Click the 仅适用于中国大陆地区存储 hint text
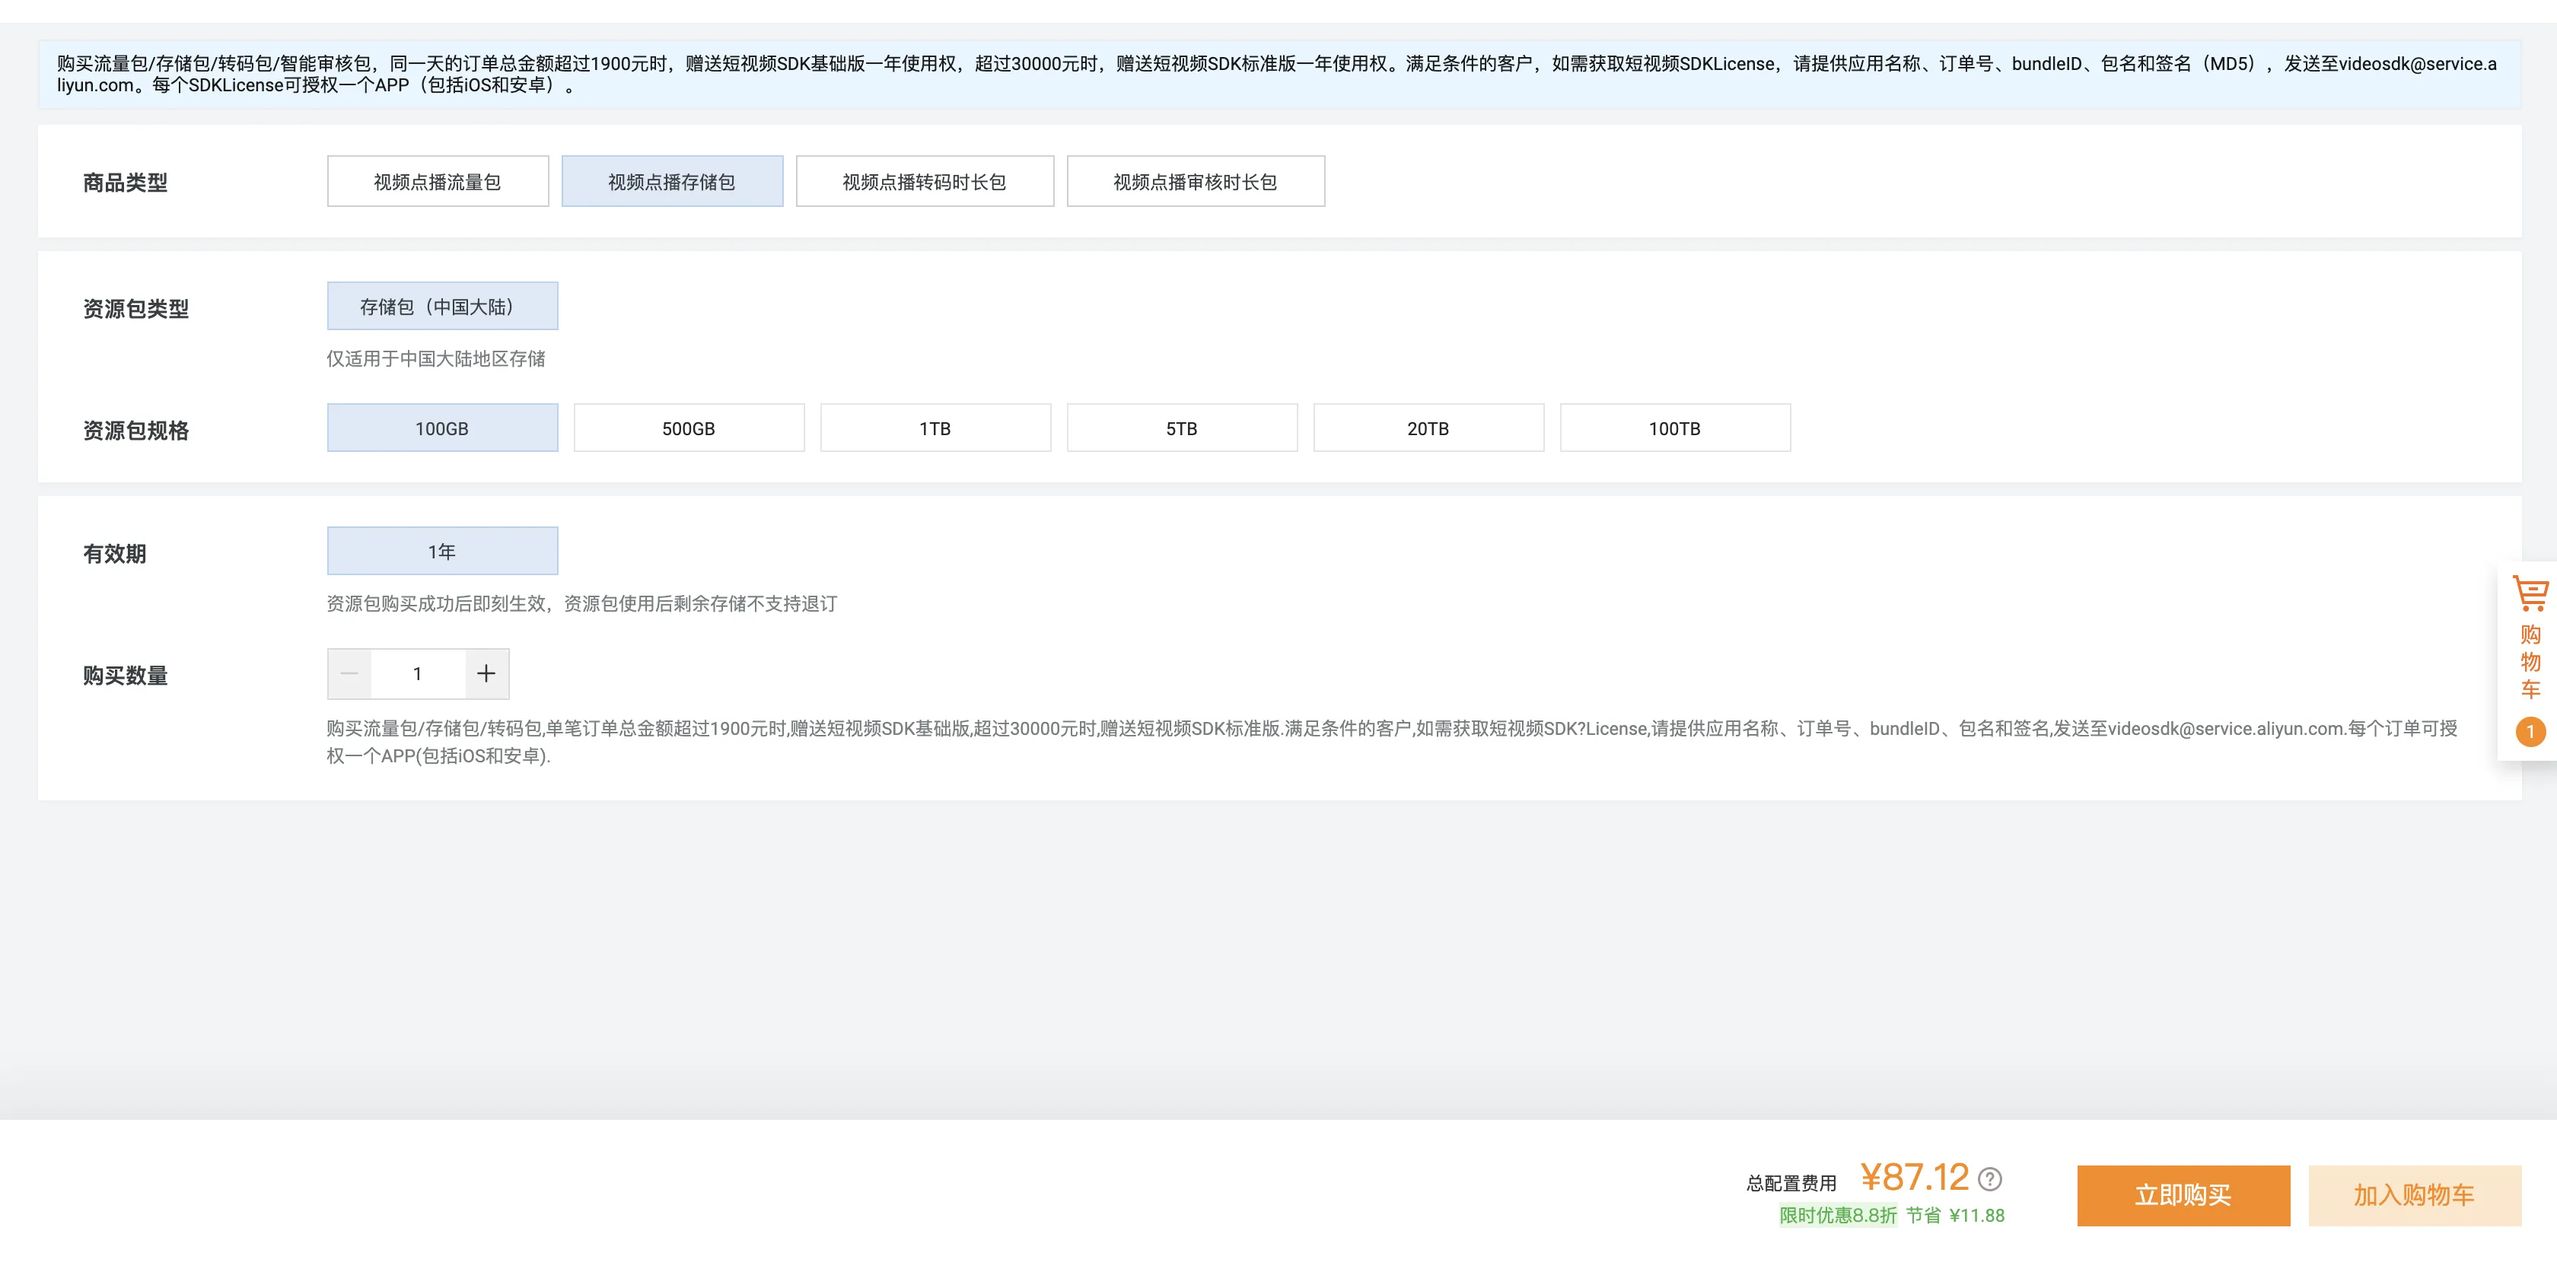This screenshot has height=1272, width=2557. click(x=437, y=359)
